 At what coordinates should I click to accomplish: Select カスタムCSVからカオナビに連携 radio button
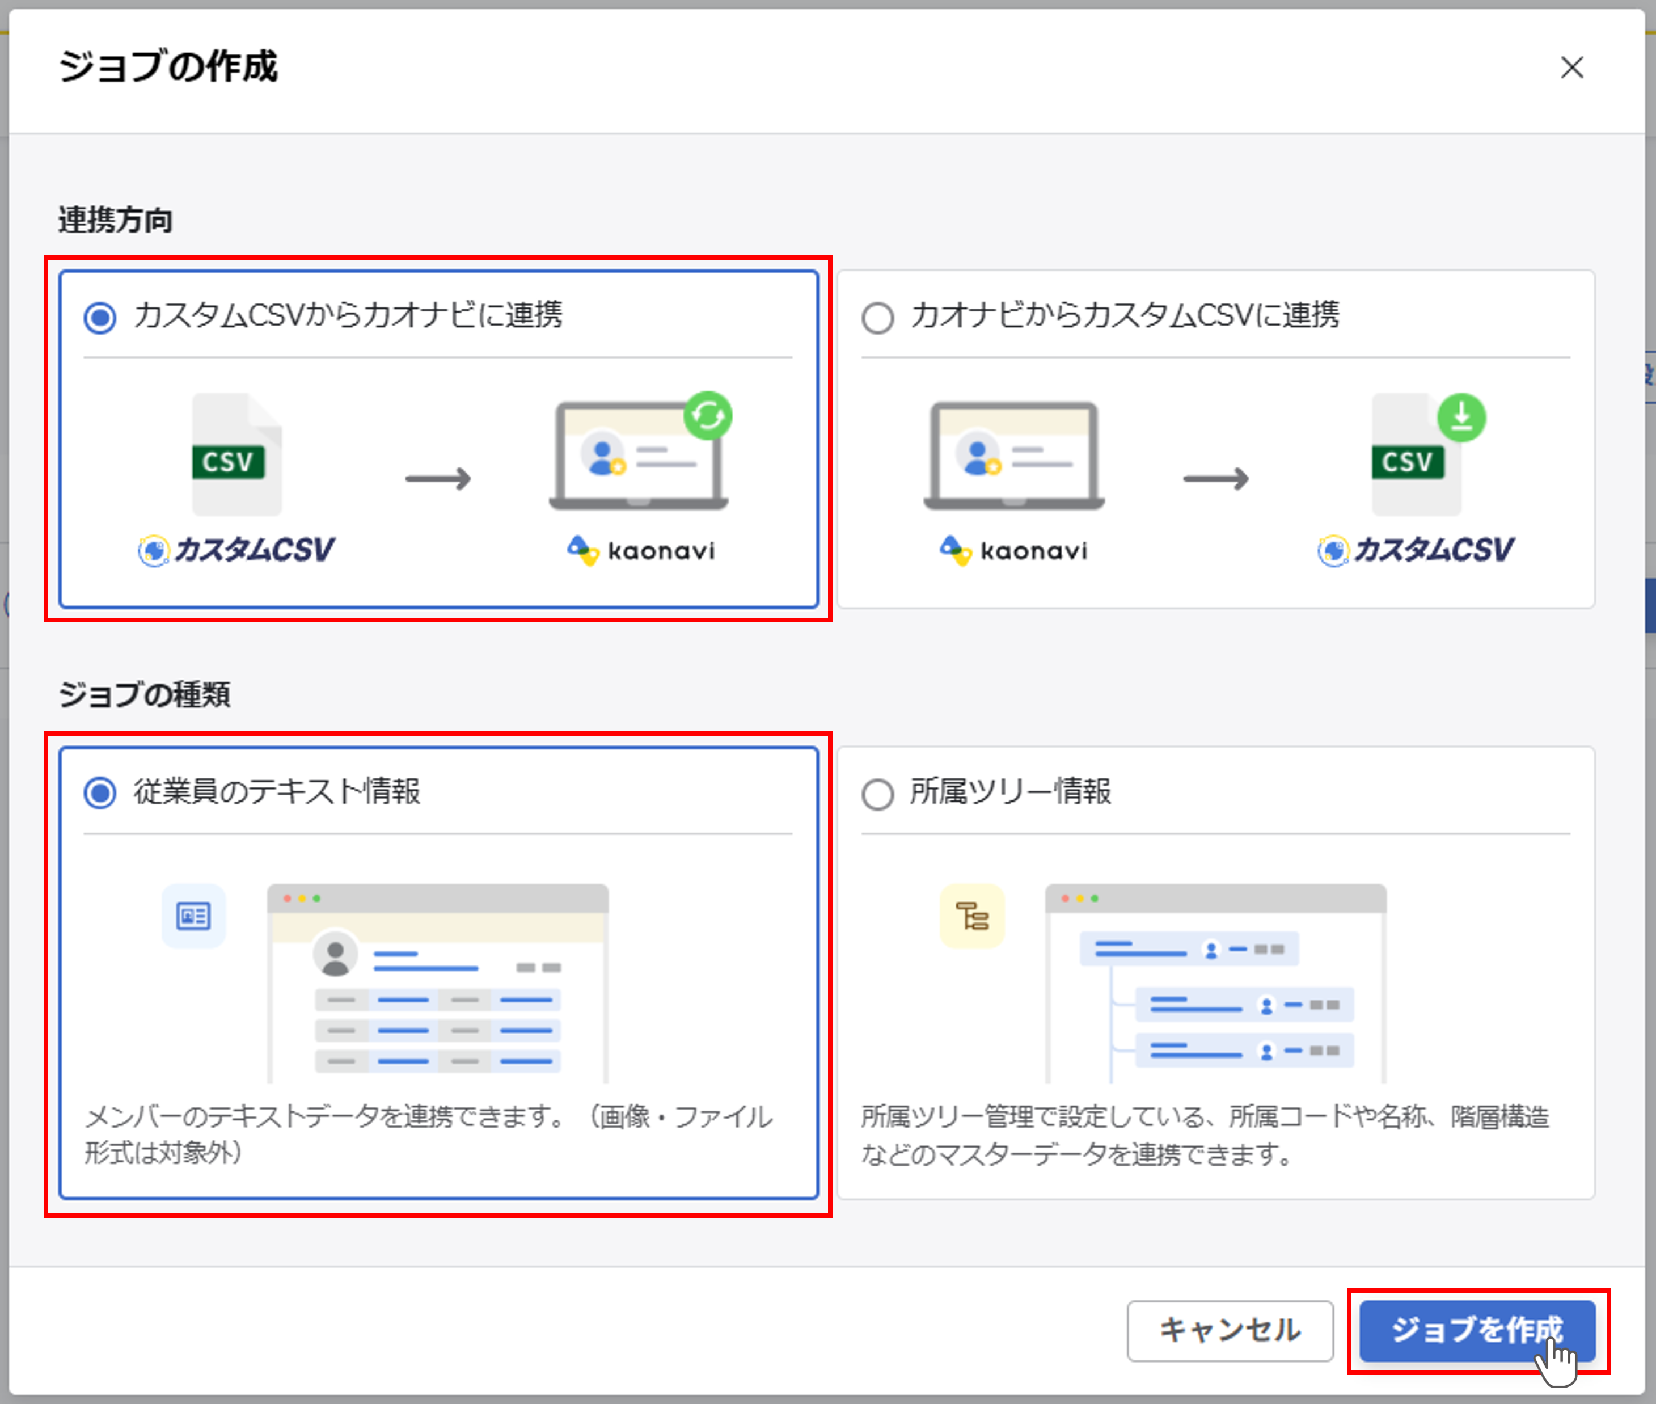click(x=100, y=318)
